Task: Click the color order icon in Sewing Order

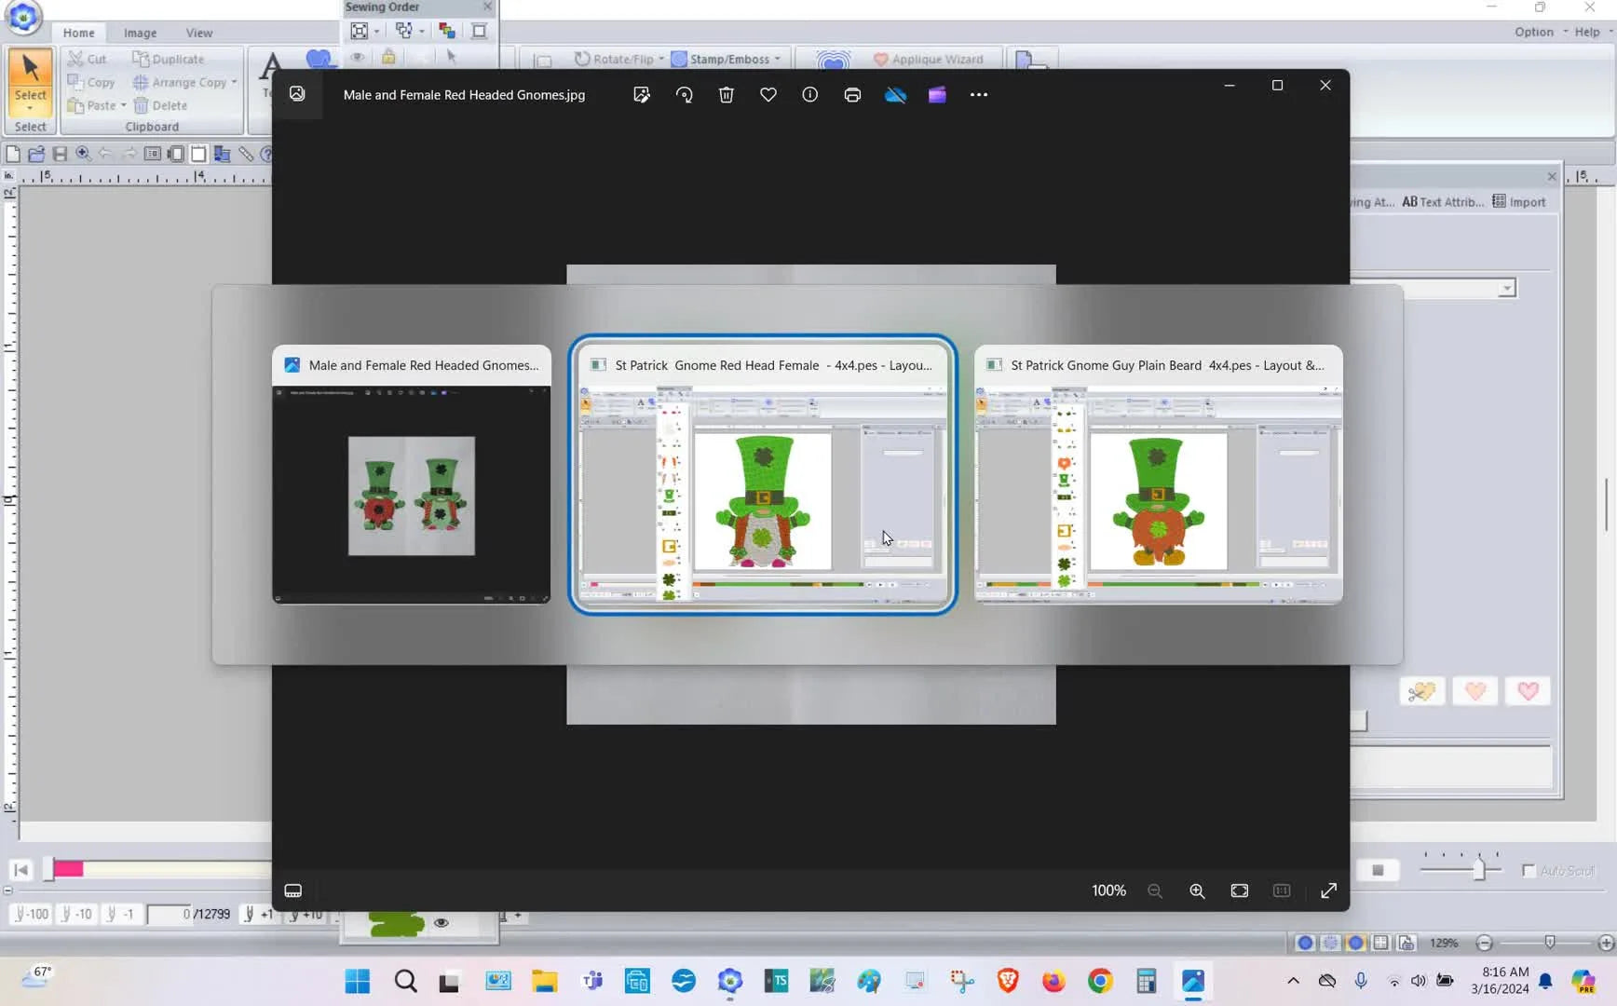Action: coord(447,31)
